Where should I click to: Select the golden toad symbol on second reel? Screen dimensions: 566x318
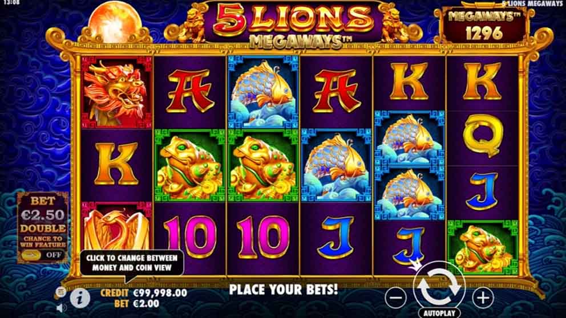click(x=189, y=165)
